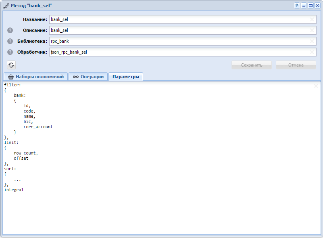The width and height of the screenshot is (323, 238).
Task: Focus the Название input field
Action: point(183,19)
